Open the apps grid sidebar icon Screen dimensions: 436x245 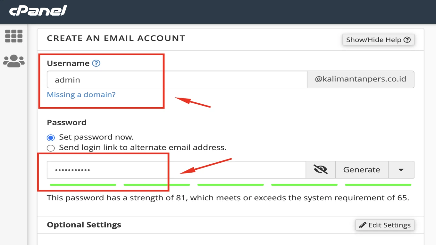[14, 36]
